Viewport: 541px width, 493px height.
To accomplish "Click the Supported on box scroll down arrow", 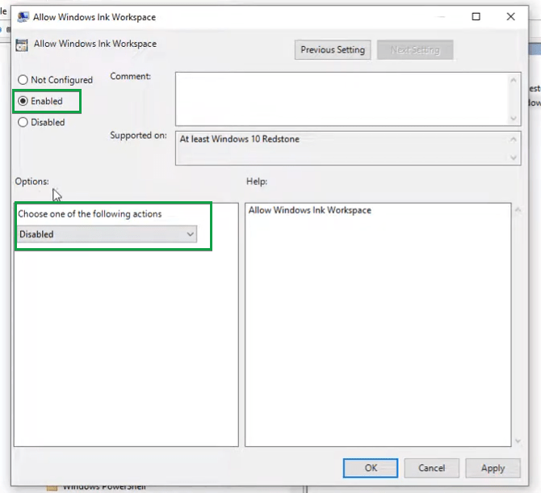I will [514, 158].
